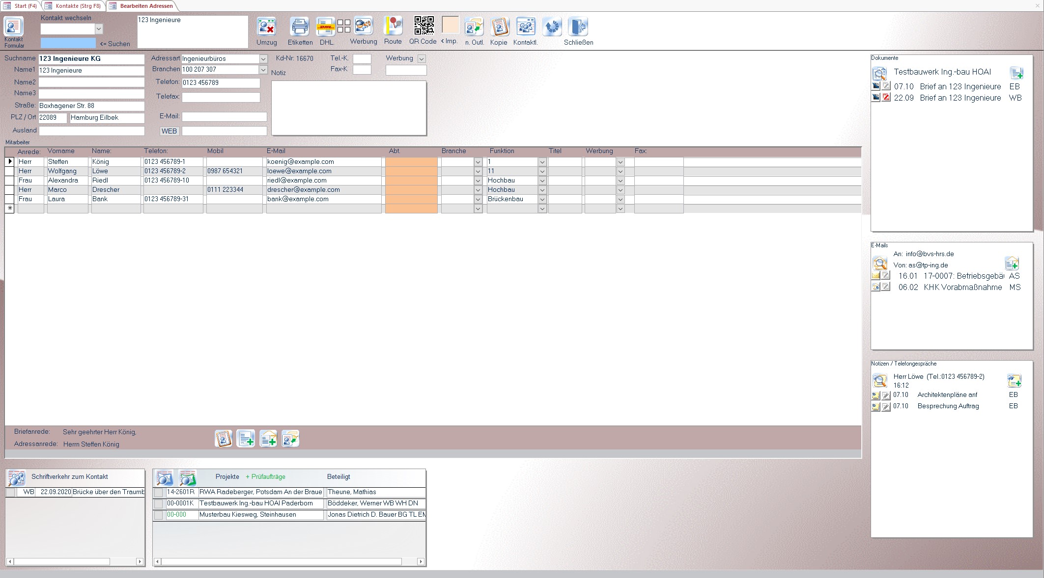
Task: Expand the Adressart dropdown
Action: [263, 59]
